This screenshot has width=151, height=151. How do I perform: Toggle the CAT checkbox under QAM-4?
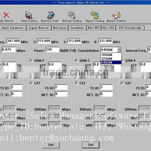point(122,83)
